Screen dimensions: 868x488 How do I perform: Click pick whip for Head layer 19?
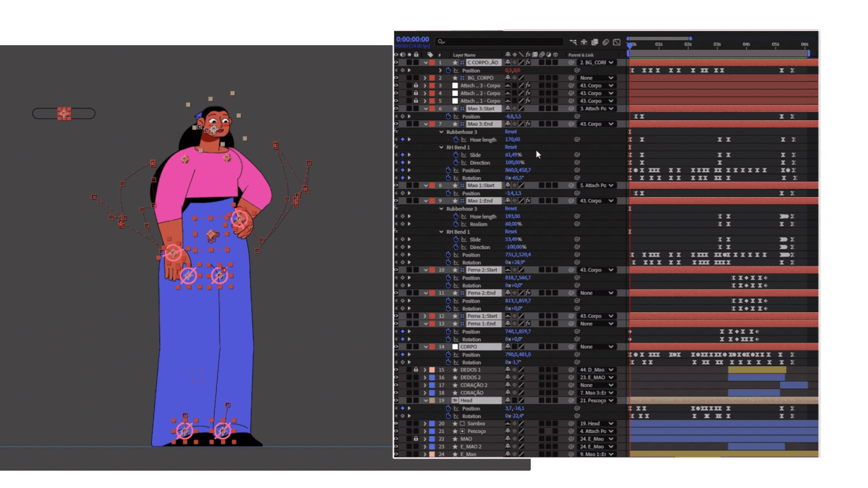coord(570,401)
